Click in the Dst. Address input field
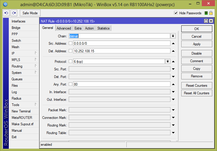The image size is (217, 151). (122, 51)
